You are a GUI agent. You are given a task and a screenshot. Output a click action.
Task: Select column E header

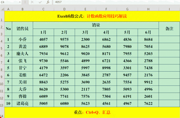pyautogui.click(x=85, y=9)
